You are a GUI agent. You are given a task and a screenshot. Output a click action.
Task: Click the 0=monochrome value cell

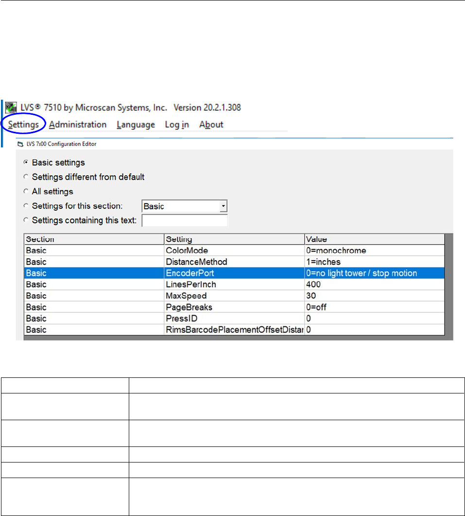375,250
